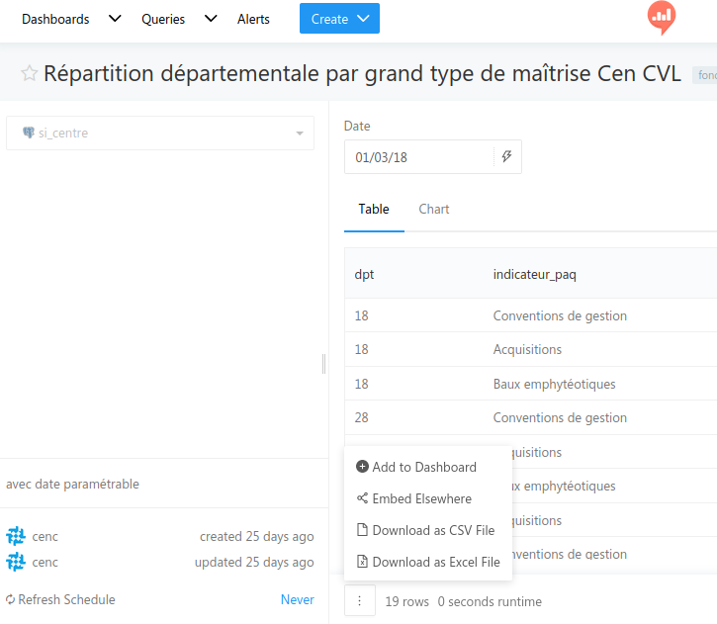Click the Never refresh schedule link
Viewport: 717px width, 624px height.
pyautogui.click(x=297, y=599)
